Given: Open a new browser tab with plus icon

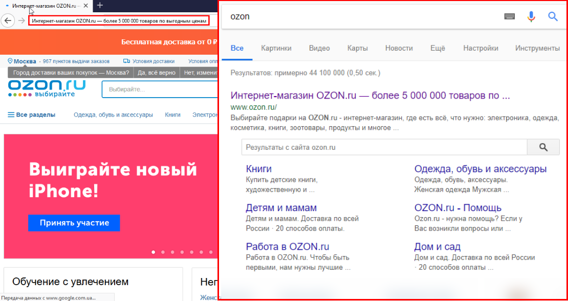Looking at the screenshot, I should point(100,6).
